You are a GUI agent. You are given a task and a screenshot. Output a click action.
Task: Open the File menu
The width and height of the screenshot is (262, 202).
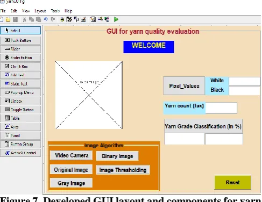coord(3,11)
